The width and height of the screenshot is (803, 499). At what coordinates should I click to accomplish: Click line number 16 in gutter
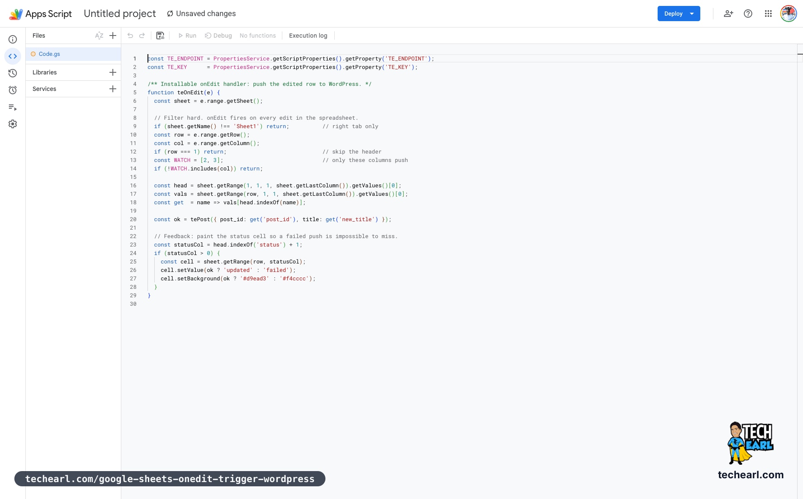133,186
